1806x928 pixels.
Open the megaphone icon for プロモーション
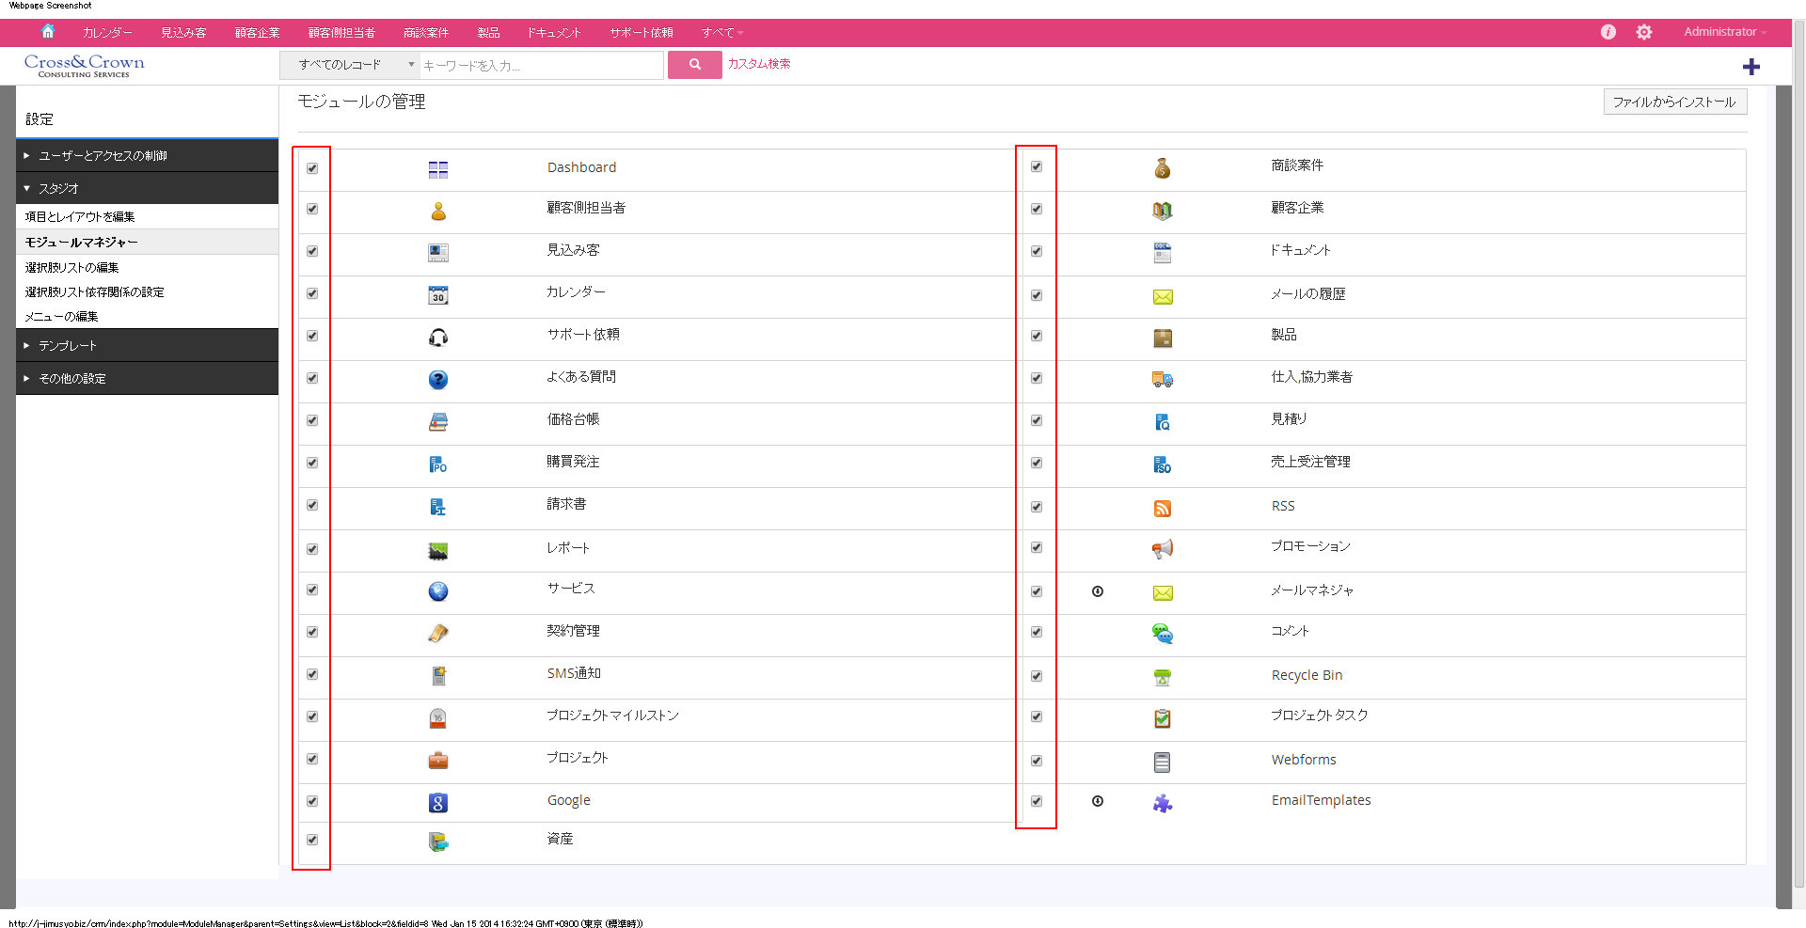[x=1163, y=549]
